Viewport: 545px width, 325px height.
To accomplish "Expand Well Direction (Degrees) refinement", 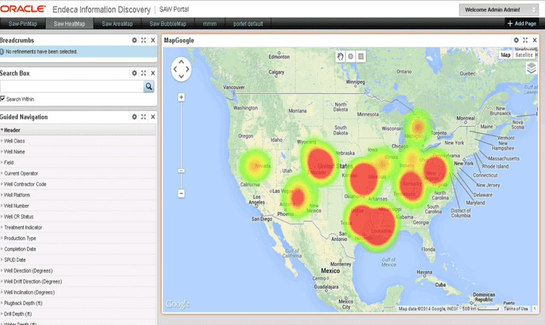I will tap(2, 271).
